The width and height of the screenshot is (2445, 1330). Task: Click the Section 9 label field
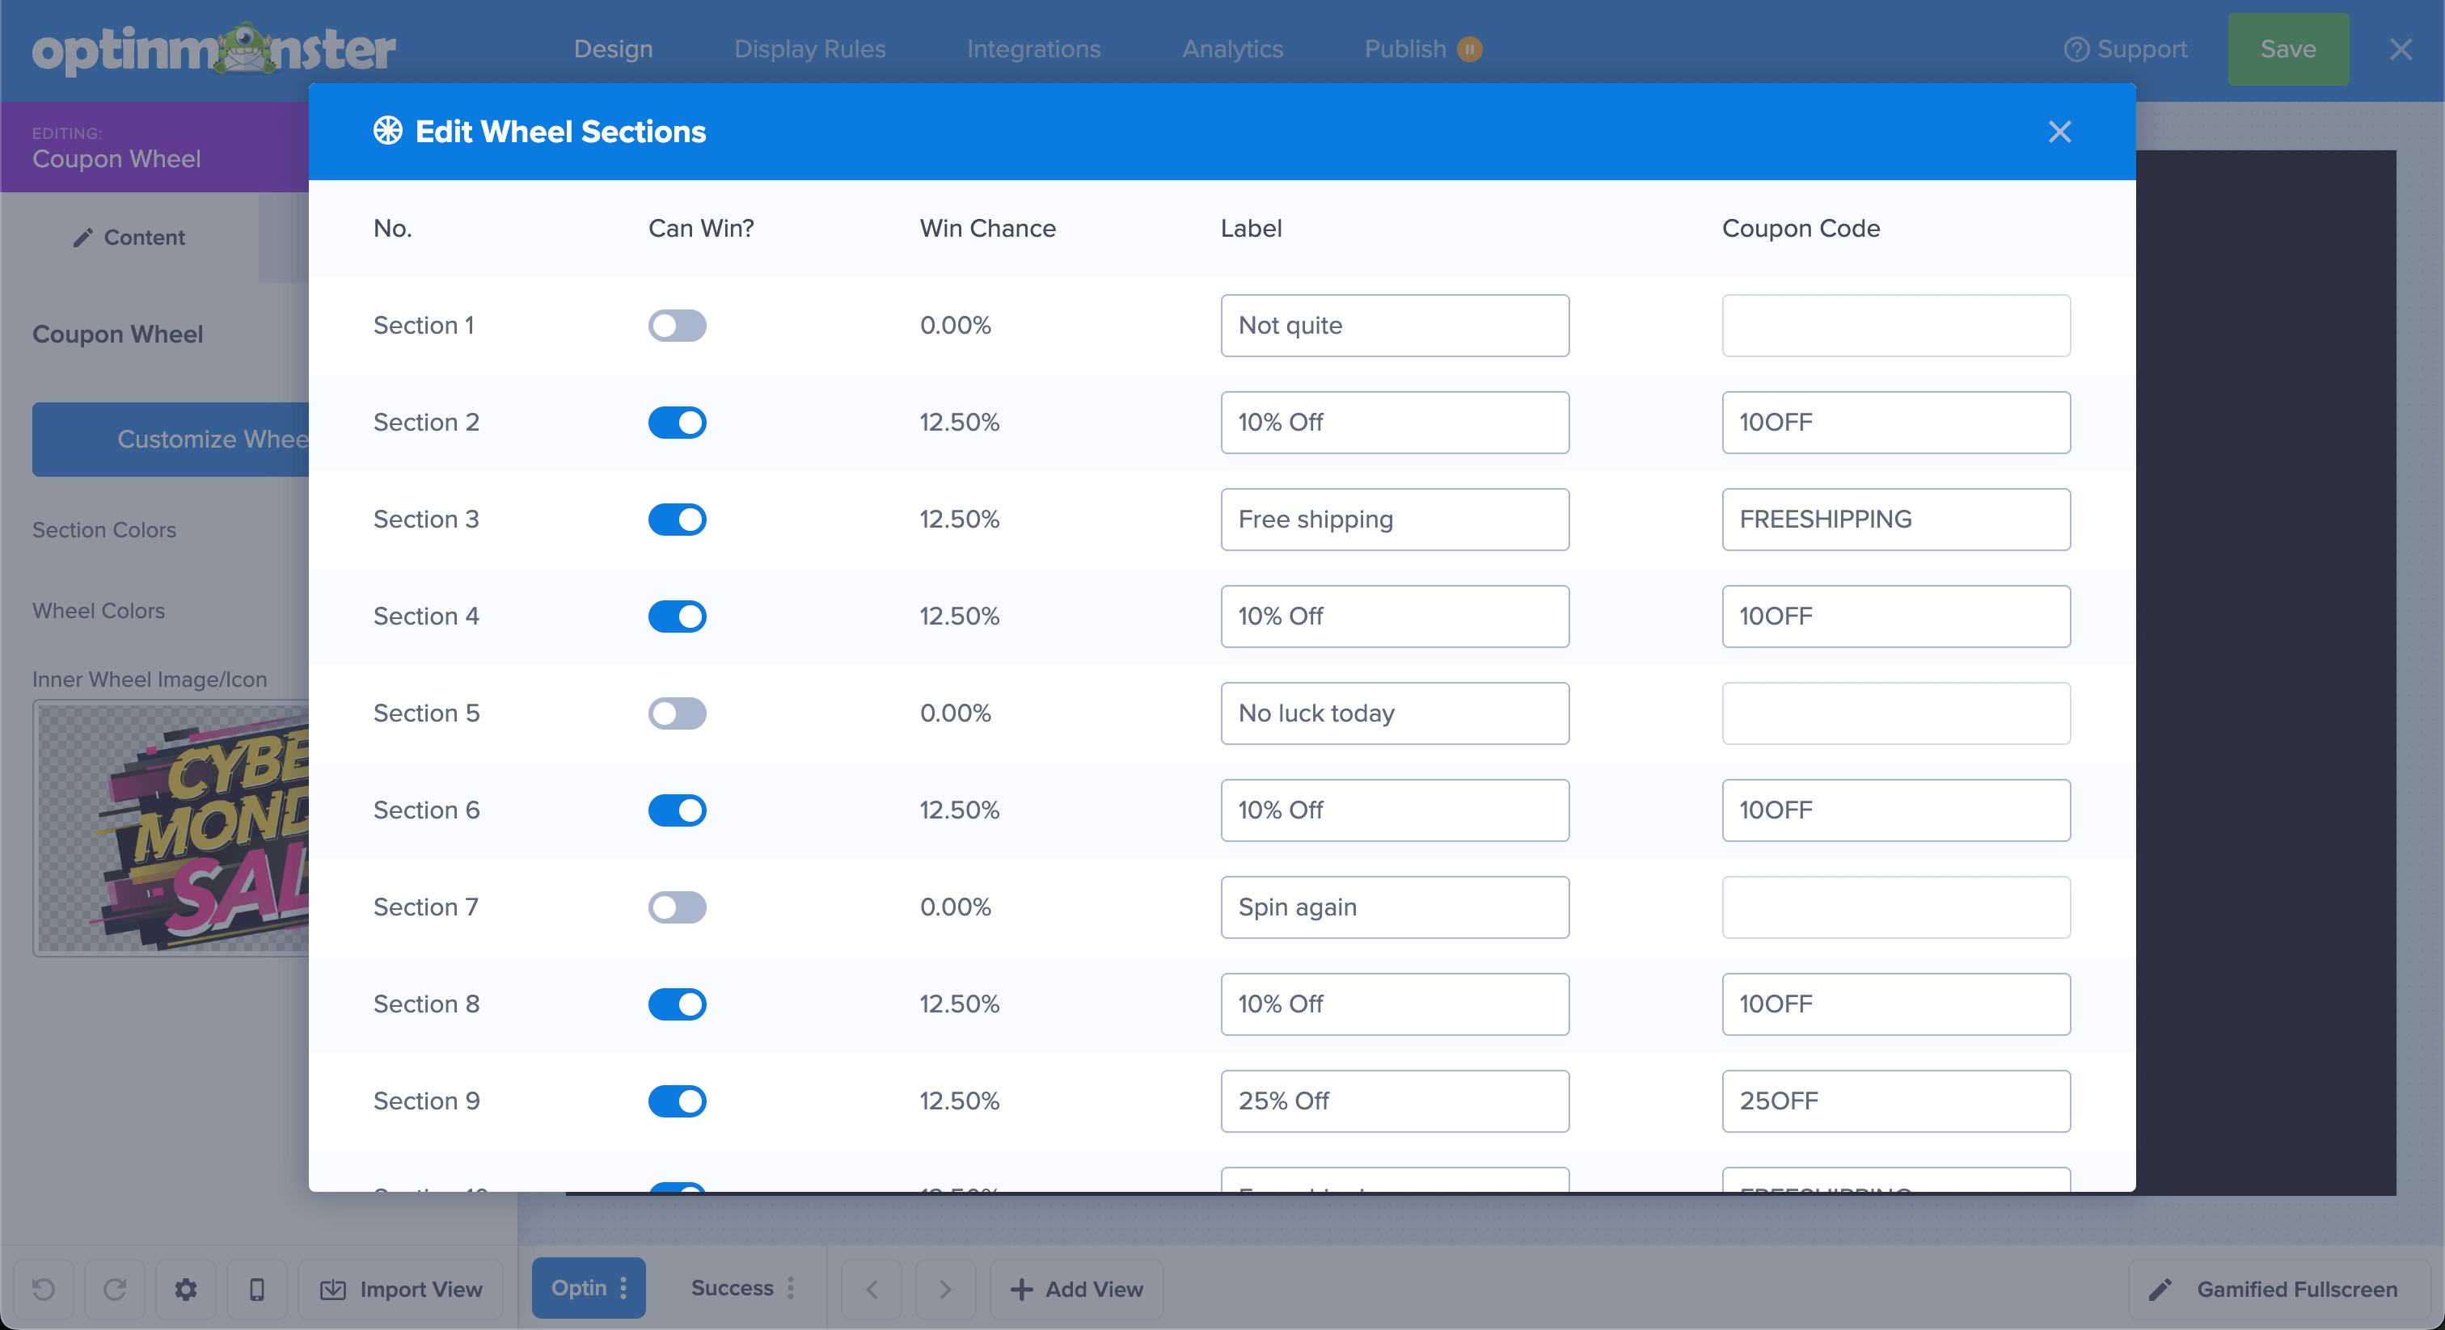(x=1393, y=1101)
